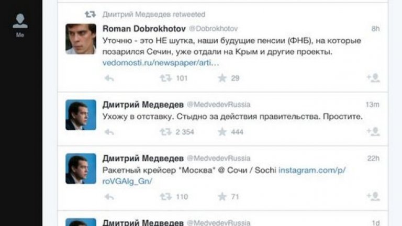Click add-user icon on the 22h tweet
The image size is (402, 226).
click(x=373, y=197)
